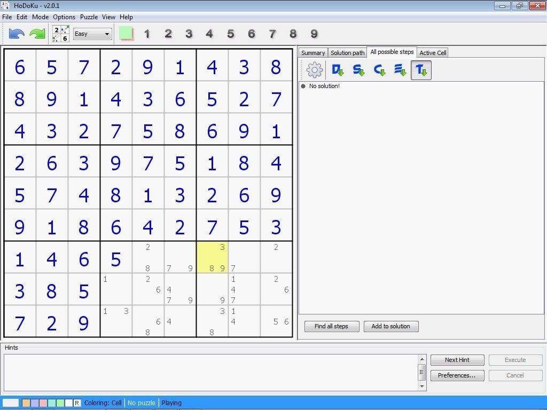Screen dimensions: 547x410
Task: Click the Execute button
Action: coord(515,360)
